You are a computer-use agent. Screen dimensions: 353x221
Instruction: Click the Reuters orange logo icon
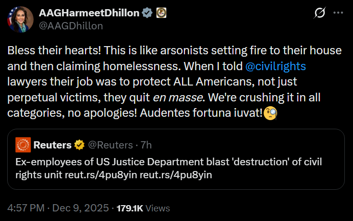tap(23, 145)
